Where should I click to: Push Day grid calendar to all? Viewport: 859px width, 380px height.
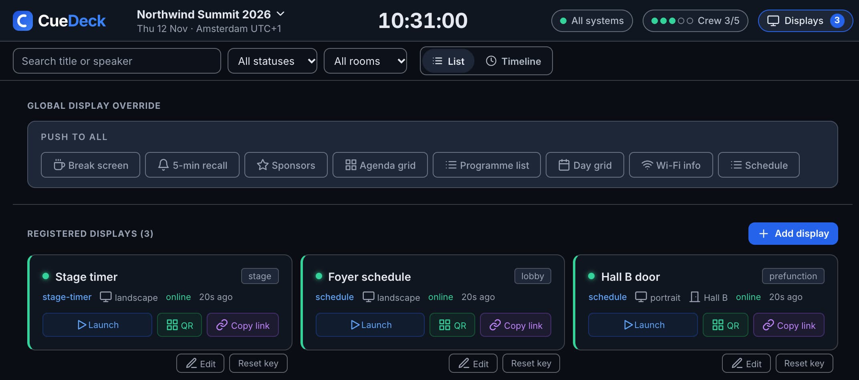pos(585,165)
